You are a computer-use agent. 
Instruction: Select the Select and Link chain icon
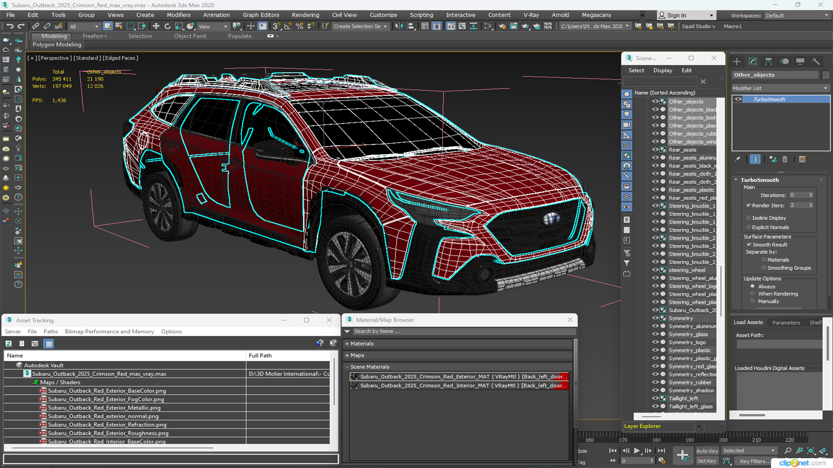click(x=36, y=26)
